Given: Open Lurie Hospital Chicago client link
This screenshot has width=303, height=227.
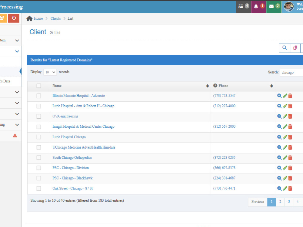Looking at the screenshot, I should click(x=69, y=137).
